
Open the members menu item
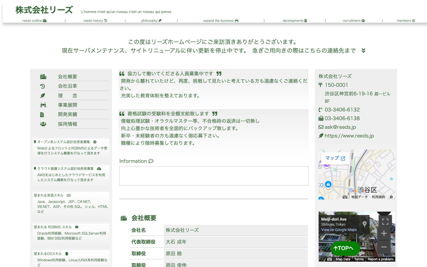pos(406,21)
